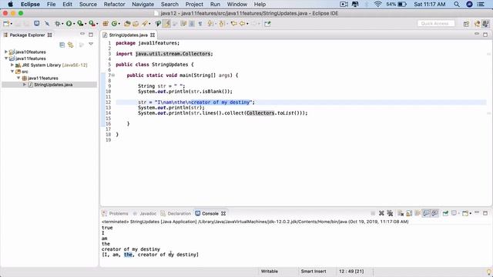
Task: Expand the java10features project
Action: pos(6,52)
